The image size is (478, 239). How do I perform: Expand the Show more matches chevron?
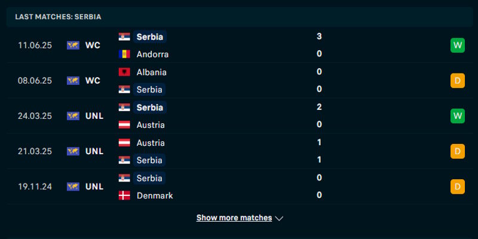279,219
